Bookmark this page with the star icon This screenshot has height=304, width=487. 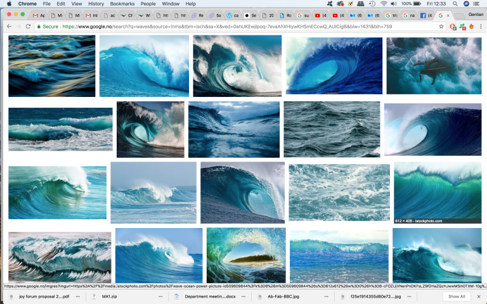click(x=441, y=27)
